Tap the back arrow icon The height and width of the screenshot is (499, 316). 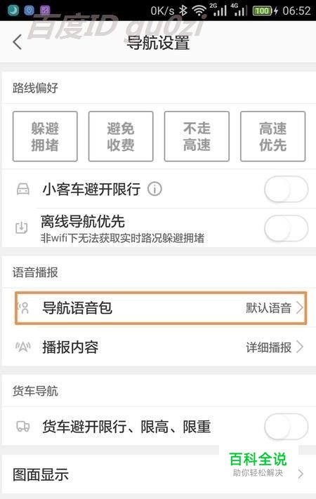point(17,42)
